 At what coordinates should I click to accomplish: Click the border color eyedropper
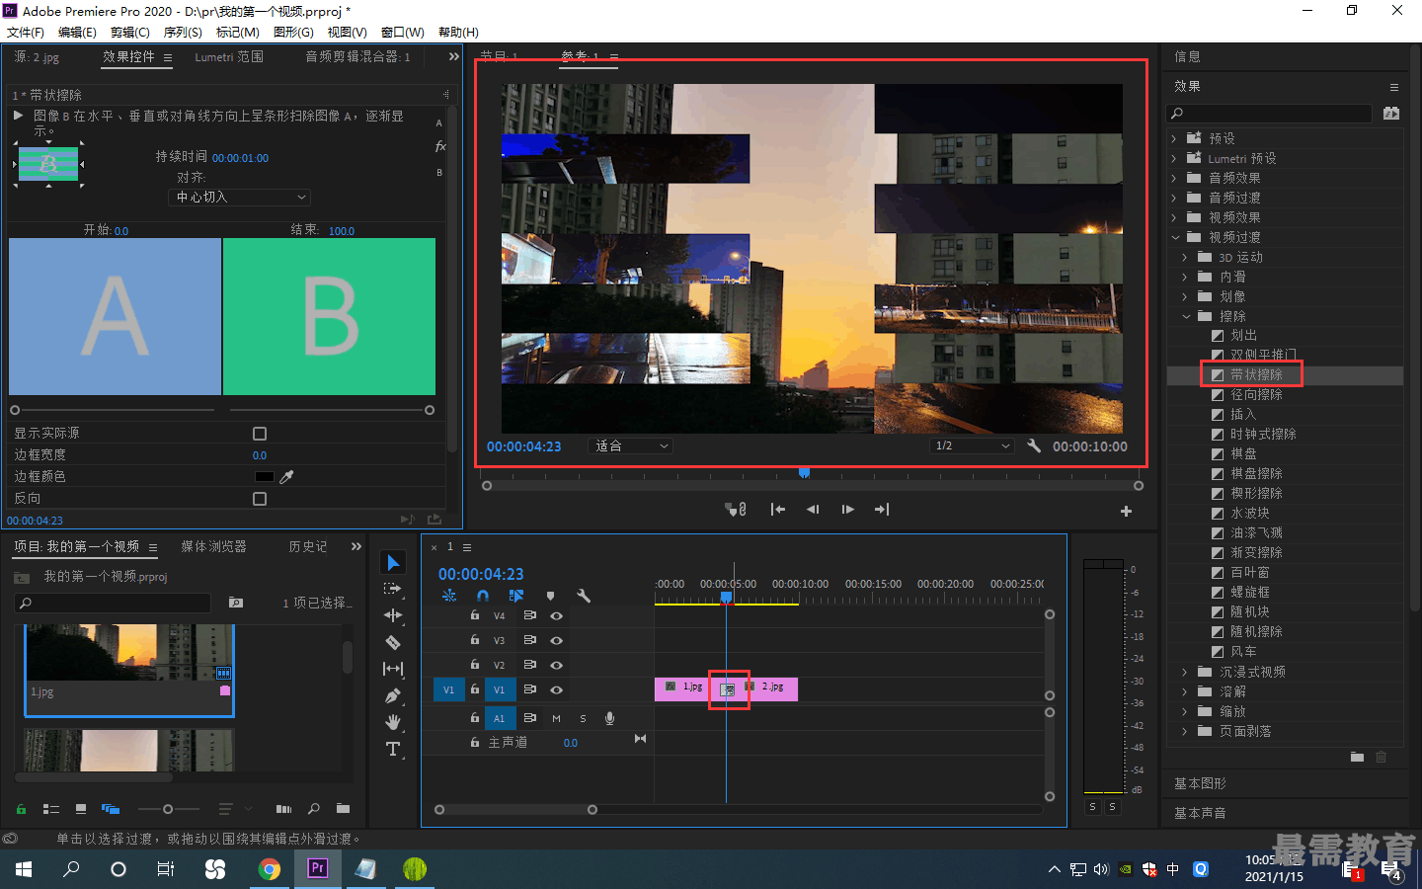click(x=286, y=476)
